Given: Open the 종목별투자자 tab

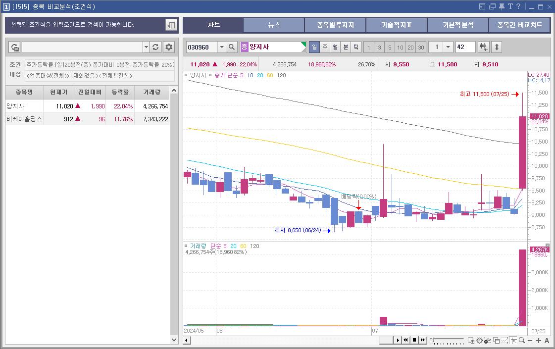Looking at the screenshot, I should [335, 25].
